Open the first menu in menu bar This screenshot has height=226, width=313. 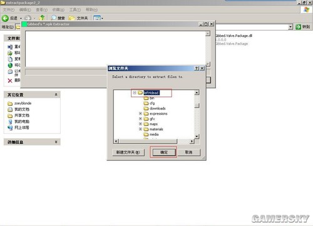tap(9, 9)
